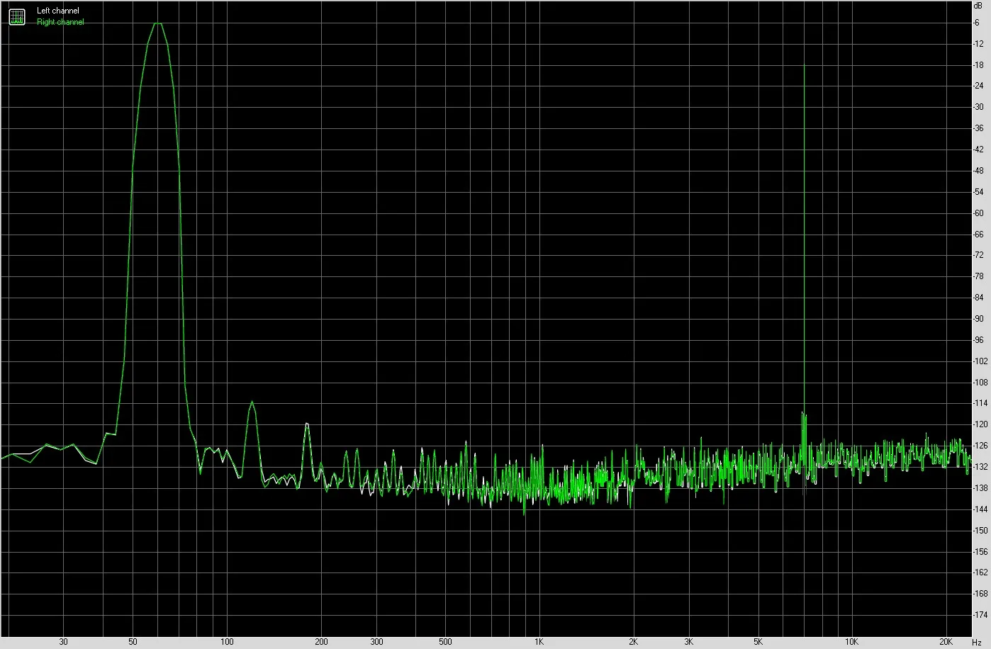The height and width of the screenshot is (649, 991).
Task: Click the spectrum graph icon beside the legend
Action: [16, 16]
